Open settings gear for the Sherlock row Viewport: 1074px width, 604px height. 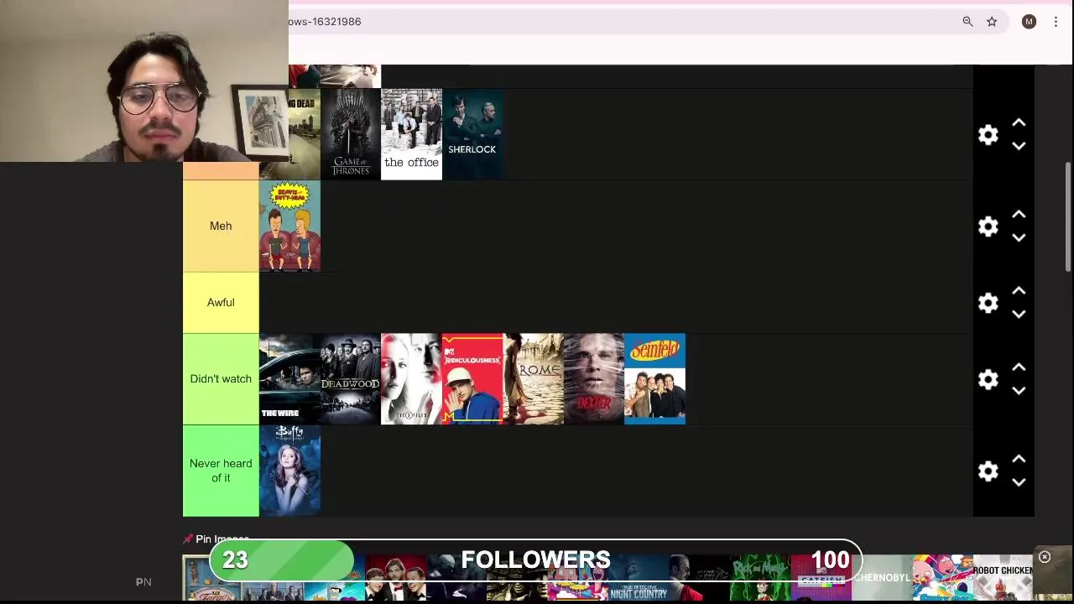(988, 135)
